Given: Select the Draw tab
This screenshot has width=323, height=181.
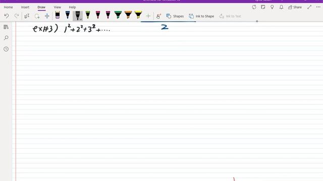Looking at the screenshot, I should (x=41, y=7).
